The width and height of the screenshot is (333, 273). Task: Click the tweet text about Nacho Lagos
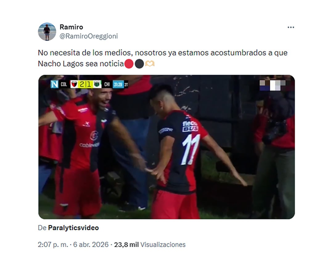point(162,58)
